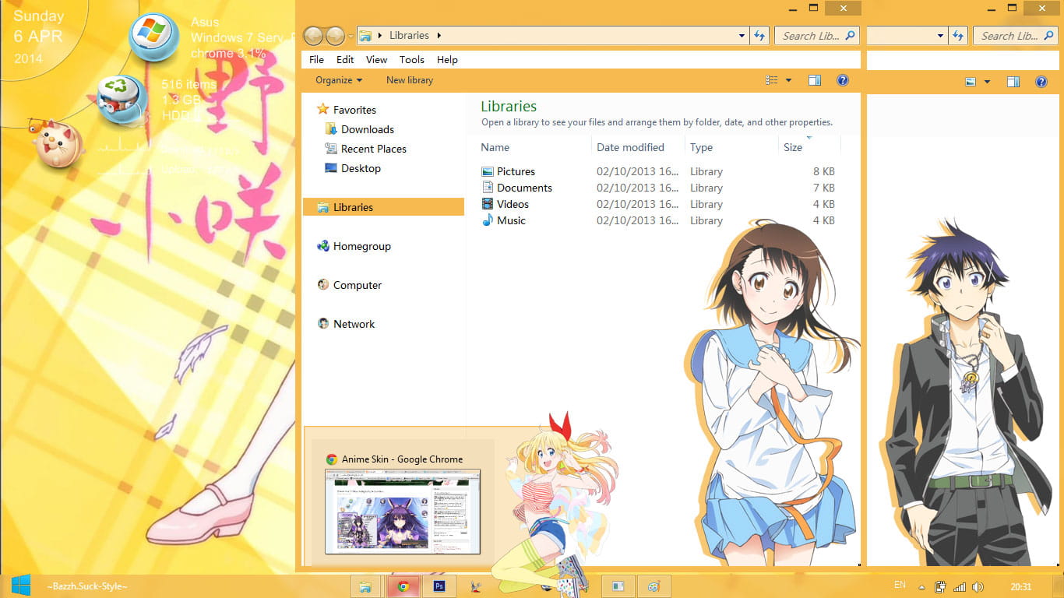Viewport: 1064px width, 598px height.
Task: Click the New library button
Action: (x=410, y=80)
